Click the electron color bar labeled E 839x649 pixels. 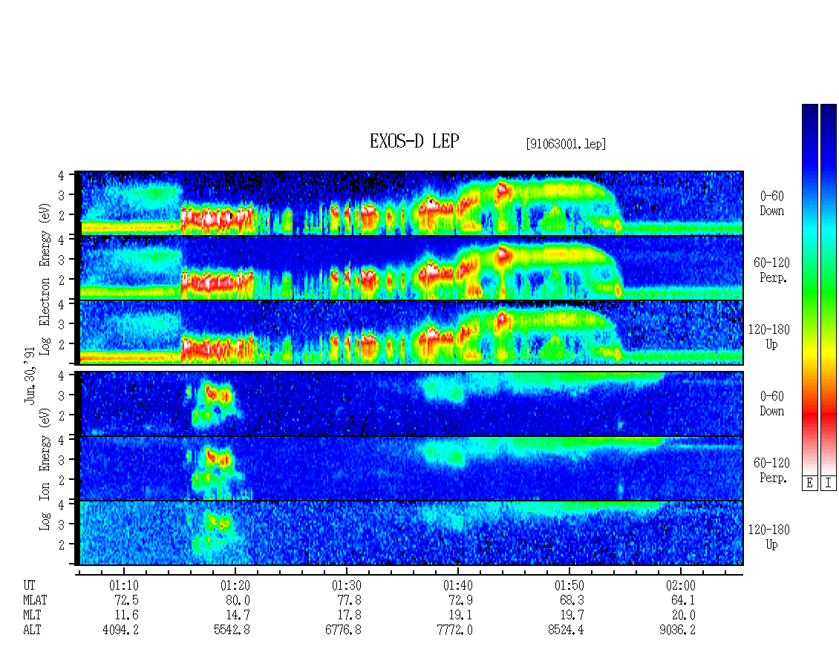pyautogui.click(x=809, y=289)
